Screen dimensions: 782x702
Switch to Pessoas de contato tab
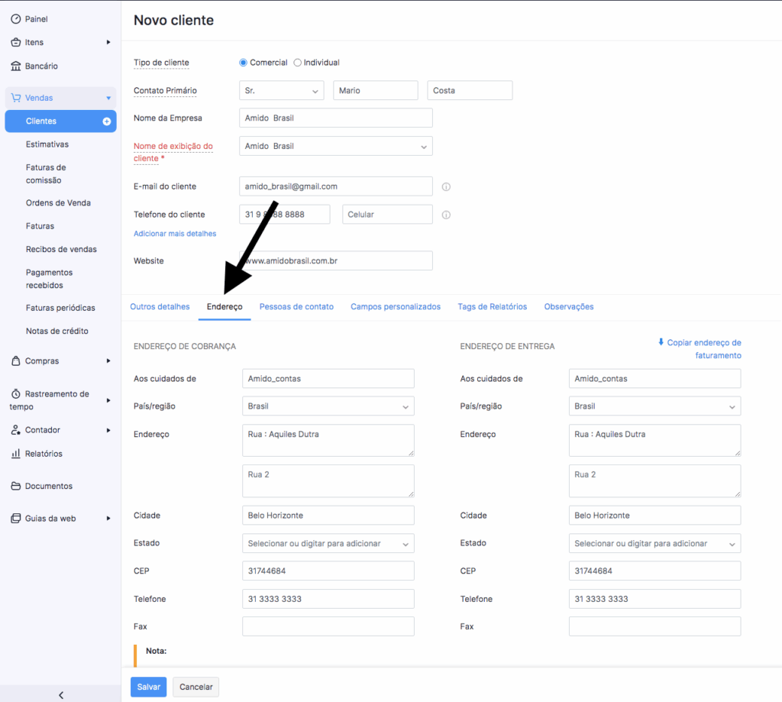pyautogui.click(x=297, y=307)
